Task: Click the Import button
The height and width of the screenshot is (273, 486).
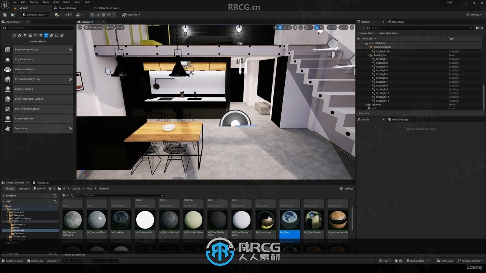Action: pos(24,188)
